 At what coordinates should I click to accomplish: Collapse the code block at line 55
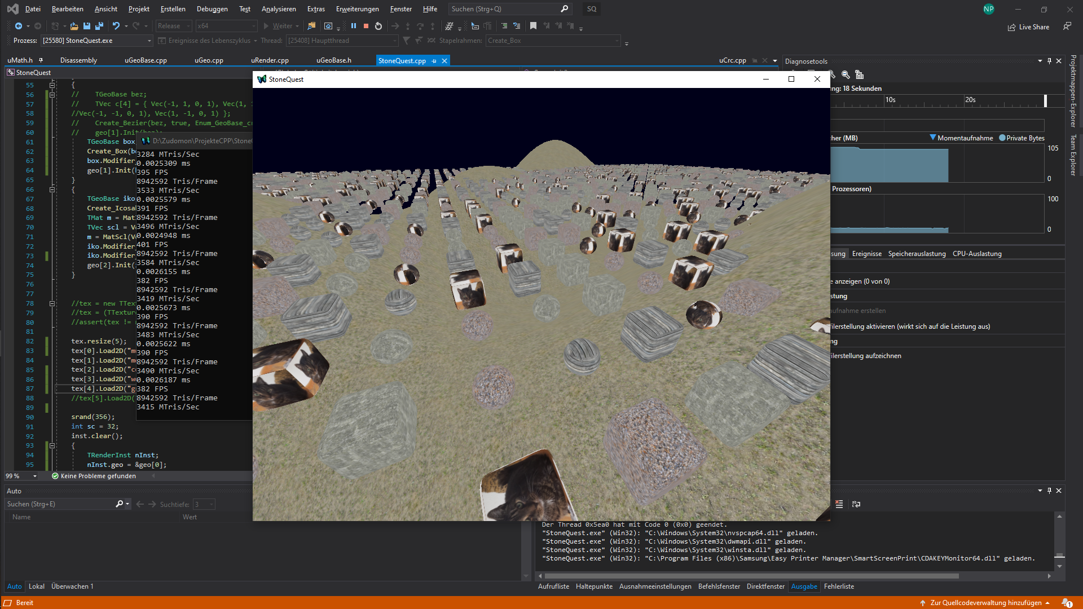[x=52, y=85]
